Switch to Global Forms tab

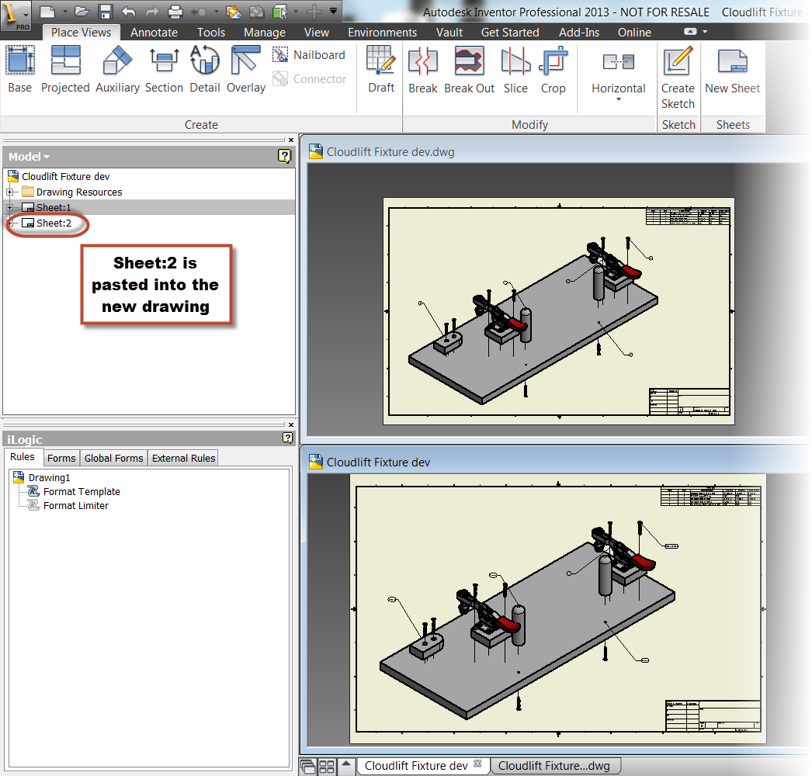point(113,458)
